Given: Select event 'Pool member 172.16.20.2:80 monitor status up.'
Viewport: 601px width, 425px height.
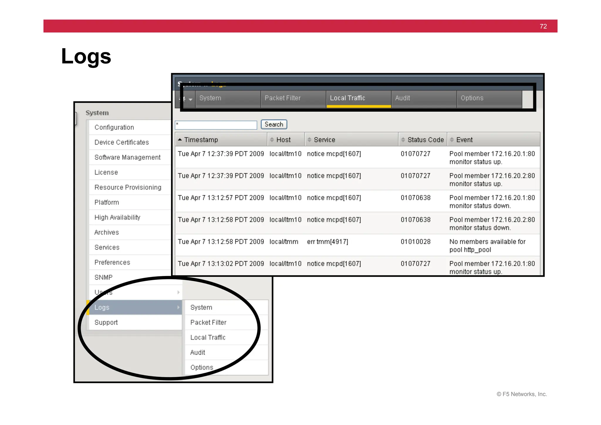Looking at the screenshot, I should [x=492, y=180].
